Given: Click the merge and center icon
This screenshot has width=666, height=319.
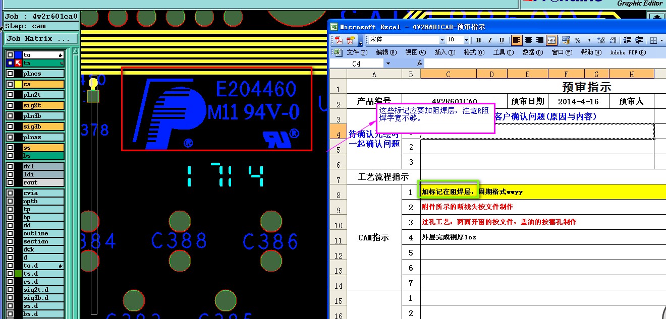Looking at the screenshot, I should coord(551,40).
